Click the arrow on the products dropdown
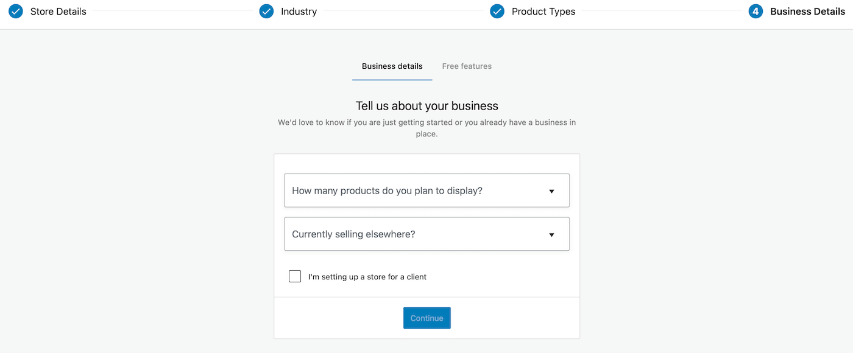Image resolution: width=853 pixels, height=353 pixels. pos(551,191)
